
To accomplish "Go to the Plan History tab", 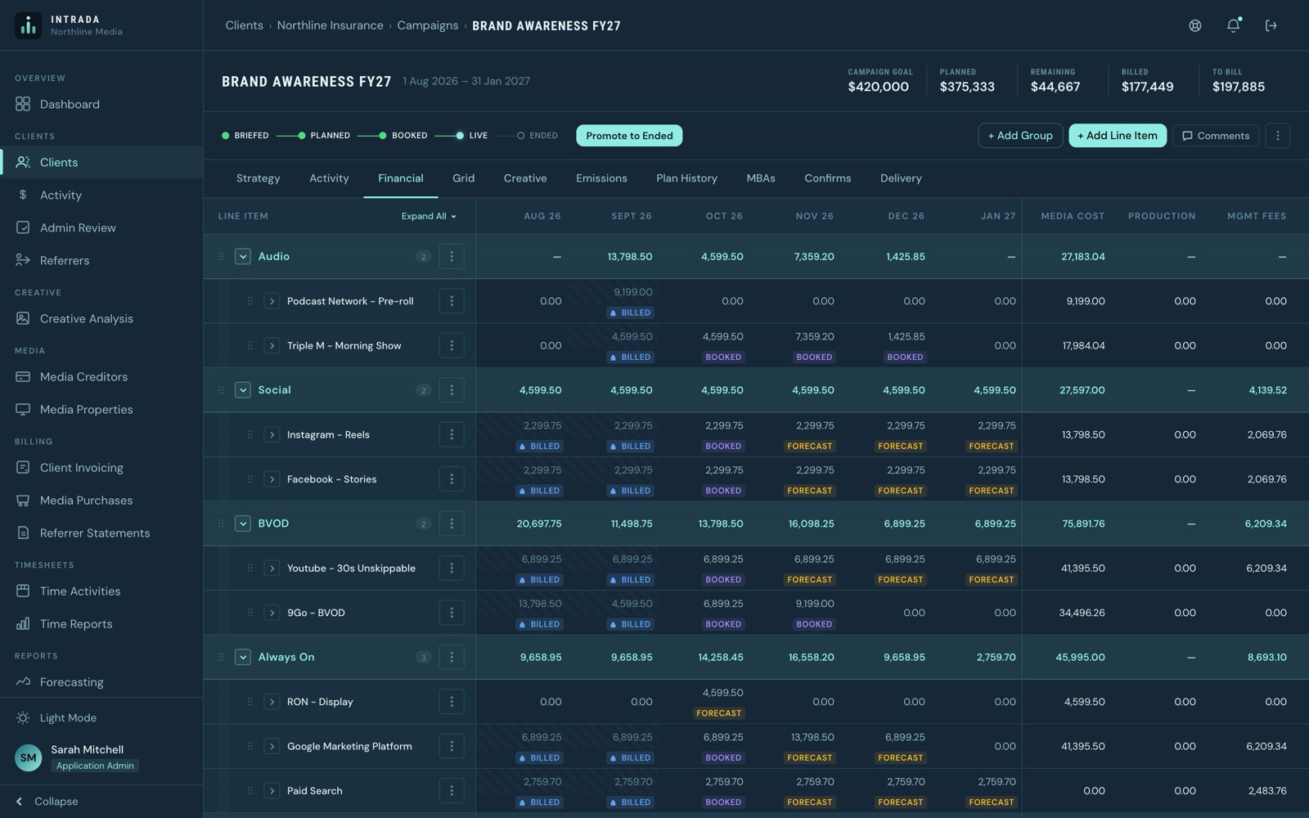I will pos(686,178).
